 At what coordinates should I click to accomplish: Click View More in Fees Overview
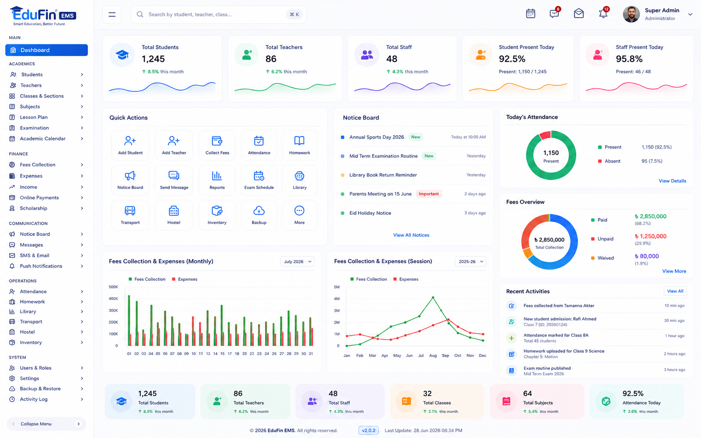tap(674, 272)
